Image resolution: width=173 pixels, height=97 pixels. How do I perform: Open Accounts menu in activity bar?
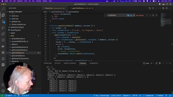coord(3,85)
